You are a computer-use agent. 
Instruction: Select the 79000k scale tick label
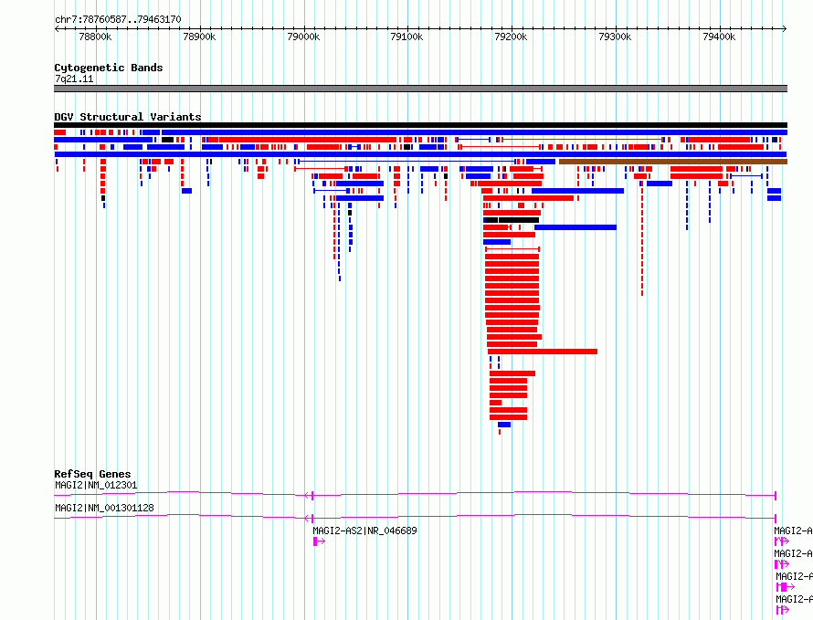[x=303, y=37]
